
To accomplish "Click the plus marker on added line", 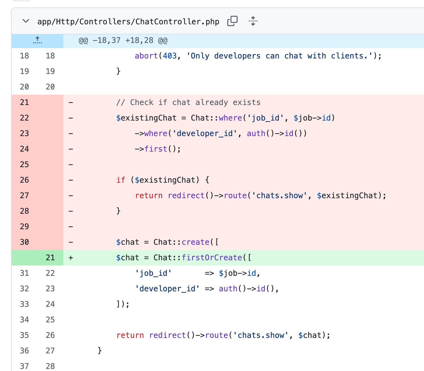I will coord(71,257).
